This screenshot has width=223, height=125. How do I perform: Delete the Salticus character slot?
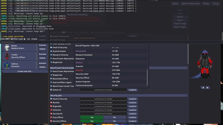(x=42, y=67)
